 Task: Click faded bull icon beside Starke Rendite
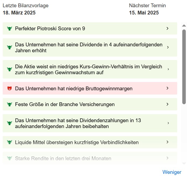(x=10, y=158)
